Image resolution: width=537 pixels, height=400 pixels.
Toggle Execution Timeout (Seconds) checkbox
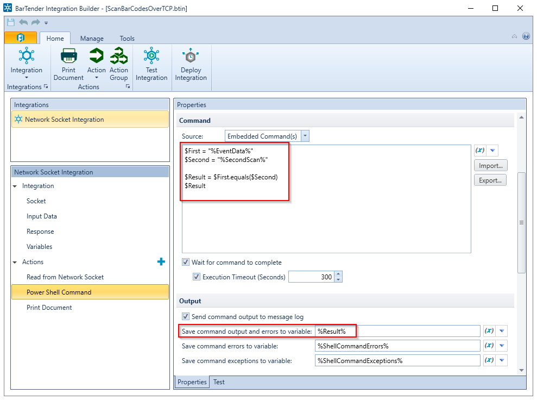197,277
